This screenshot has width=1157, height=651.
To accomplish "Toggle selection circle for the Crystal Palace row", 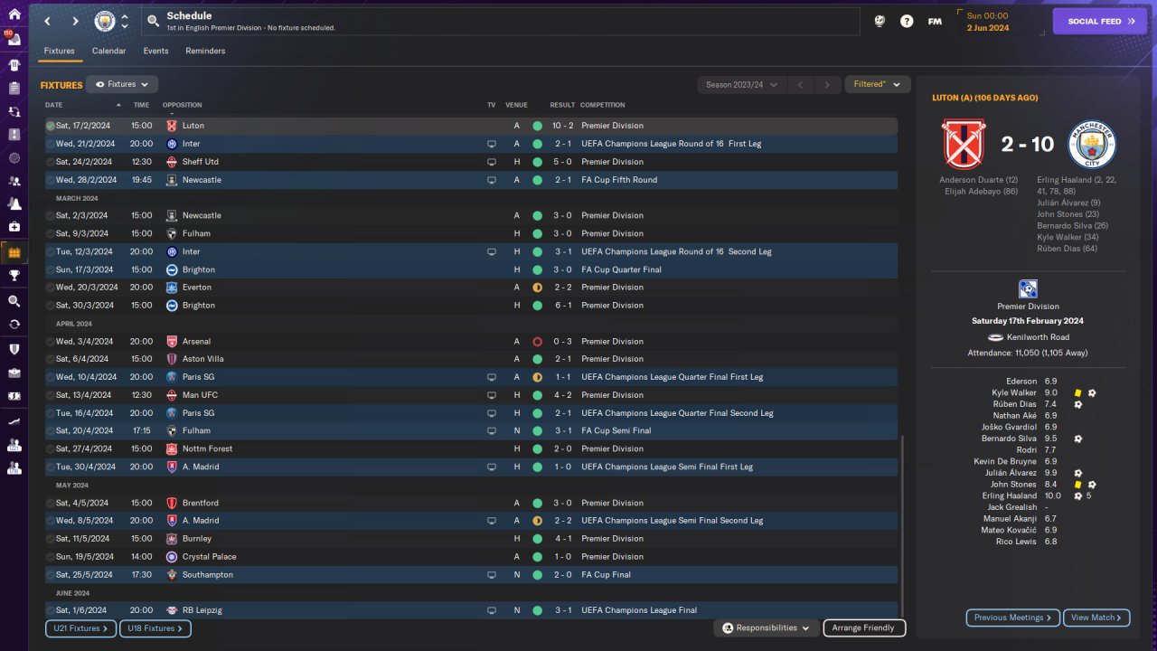I will pos(51,557).
